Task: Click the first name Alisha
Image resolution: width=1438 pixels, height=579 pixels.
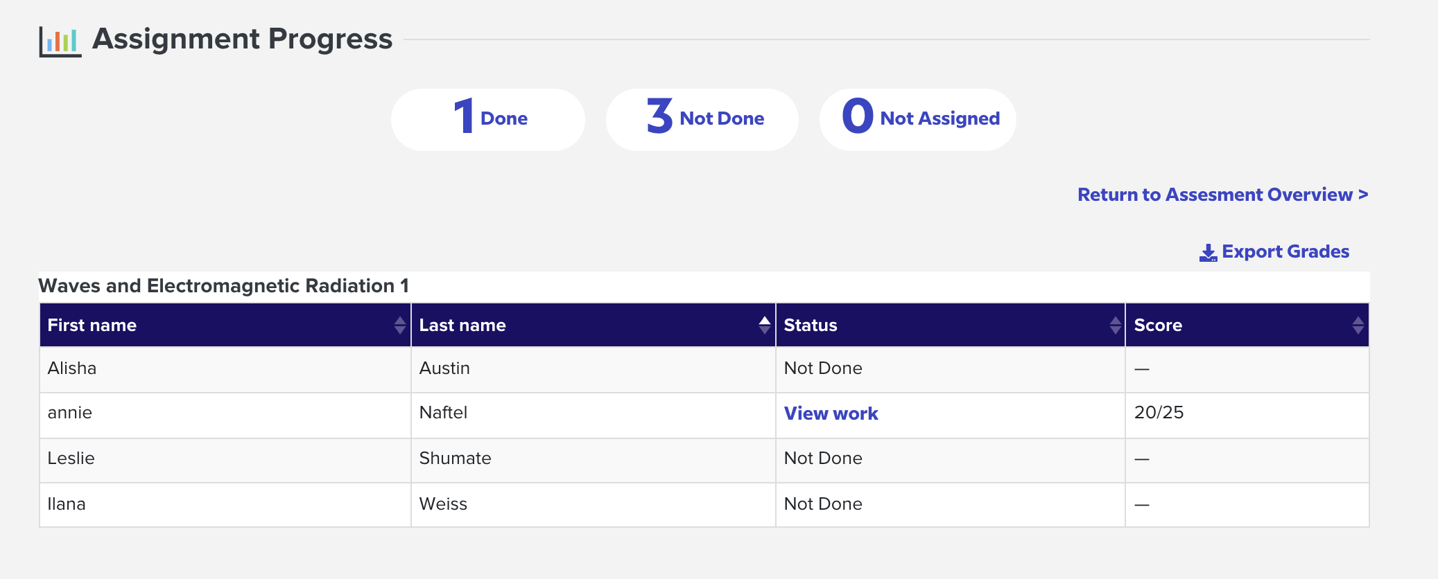Action: click(71, 368)
